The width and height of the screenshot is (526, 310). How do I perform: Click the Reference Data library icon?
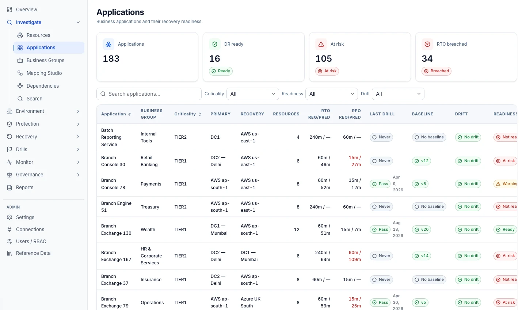tap(9, 253)
